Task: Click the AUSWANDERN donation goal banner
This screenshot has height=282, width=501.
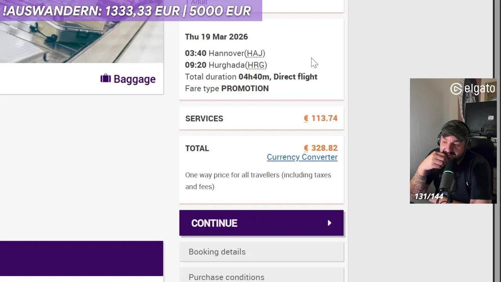Action: 127,11
